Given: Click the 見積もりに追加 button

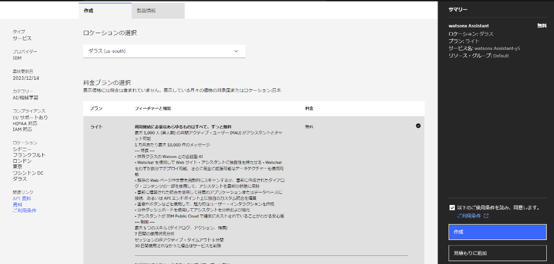Looking at the screenshot, I should pyautogui.click(x=498, y=253).
